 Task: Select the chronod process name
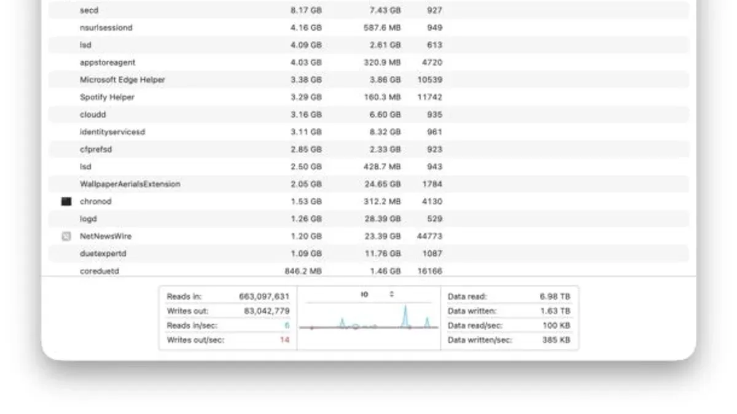96,201
